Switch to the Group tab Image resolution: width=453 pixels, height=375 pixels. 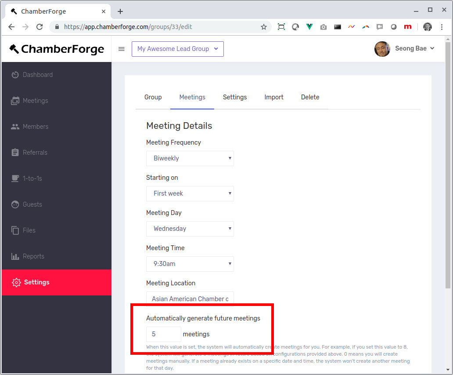pos(153,97)
